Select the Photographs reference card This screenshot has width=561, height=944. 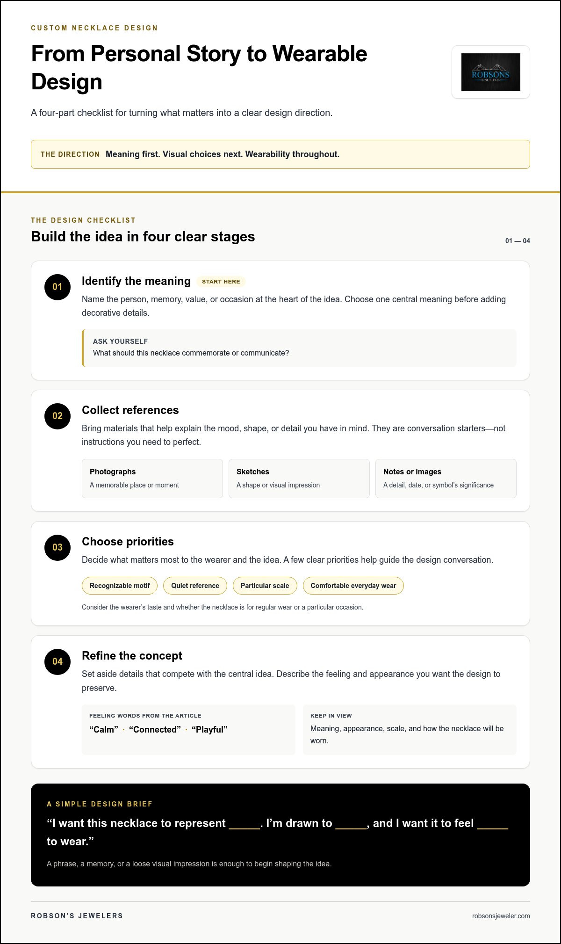pyautogui.click(x=152, y=479)
